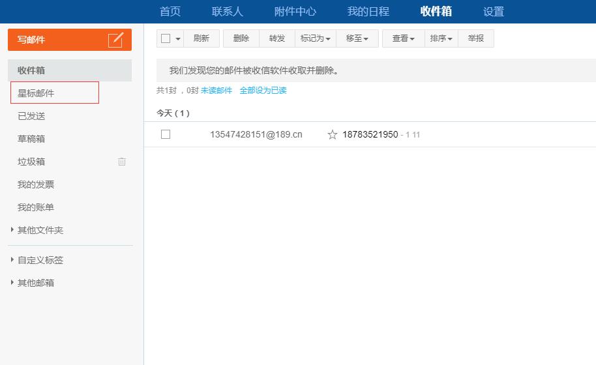Open the select-all dropdown arrow

coord(178,39)
